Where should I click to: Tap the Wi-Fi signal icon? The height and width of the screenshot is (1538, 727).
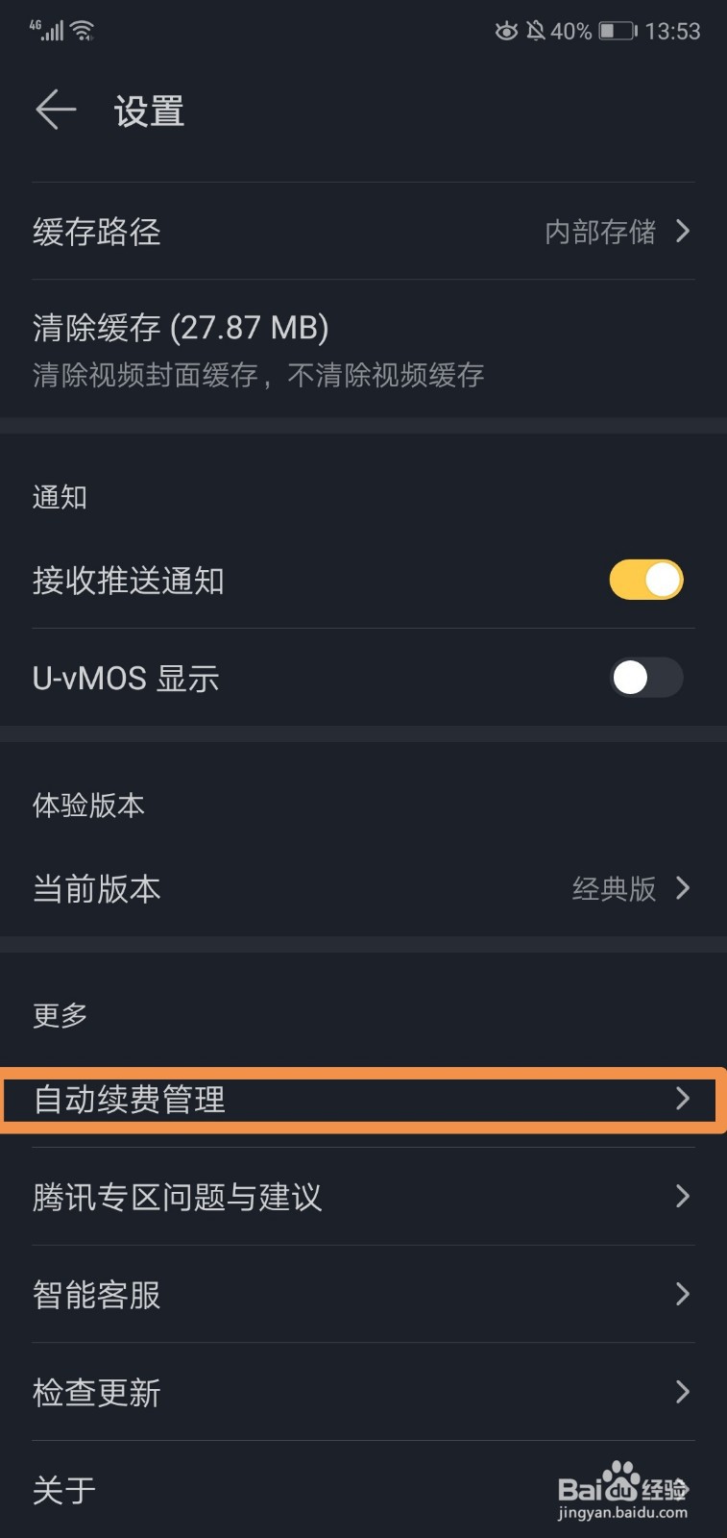click(84, 31)
